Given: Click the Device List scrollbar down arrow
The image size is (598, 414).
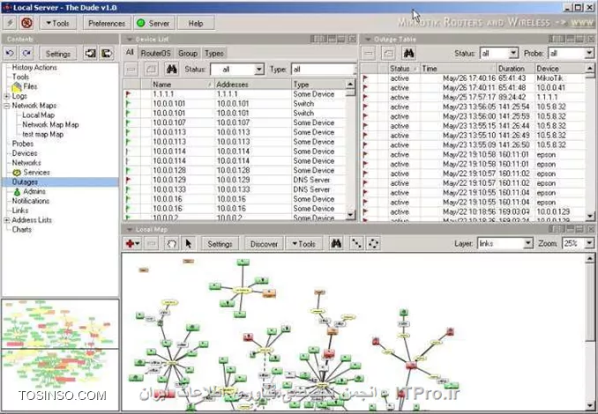Looking at the screenshot, I should click(350, 215).
